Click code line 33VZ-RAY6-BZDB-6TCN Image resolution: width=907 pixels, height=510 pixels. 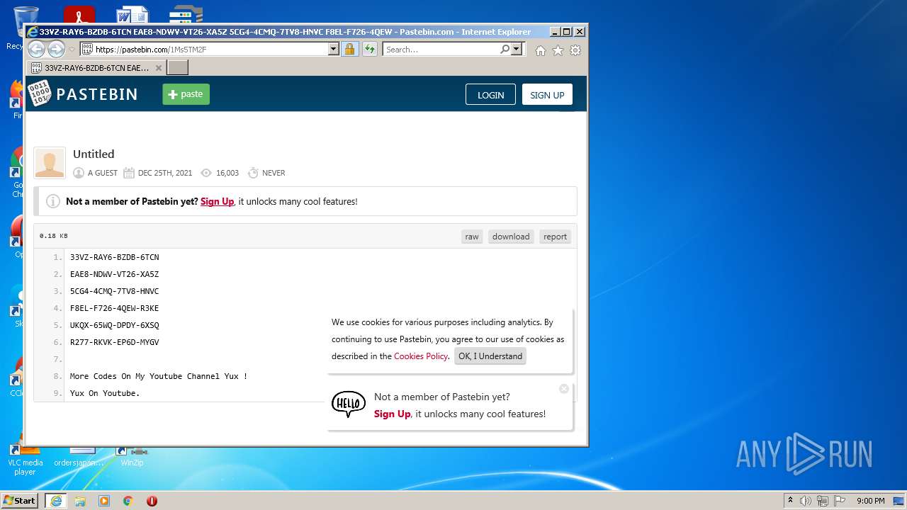point(114,257)
